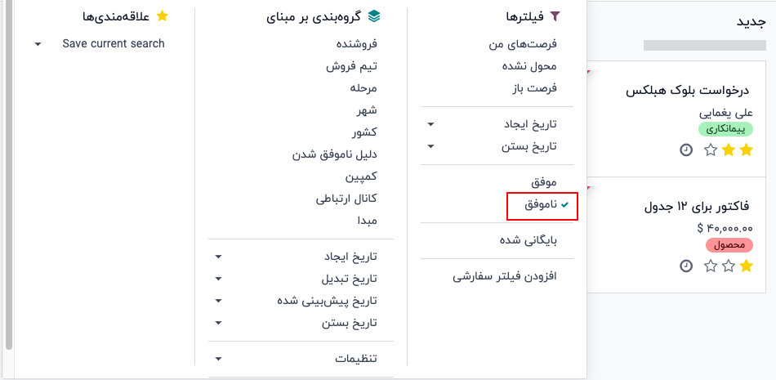Image resolution: width=776 pixels, height=380 pixels.
Task: Open the درخواست بلوک هبلکس opportunity card
Action: [x=687, y=91]
